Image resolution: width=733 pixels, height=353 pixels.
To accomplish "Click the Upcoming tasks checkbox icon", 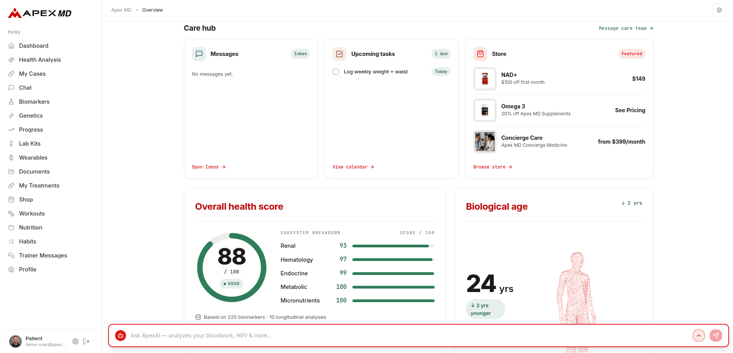I will (339, 54).
